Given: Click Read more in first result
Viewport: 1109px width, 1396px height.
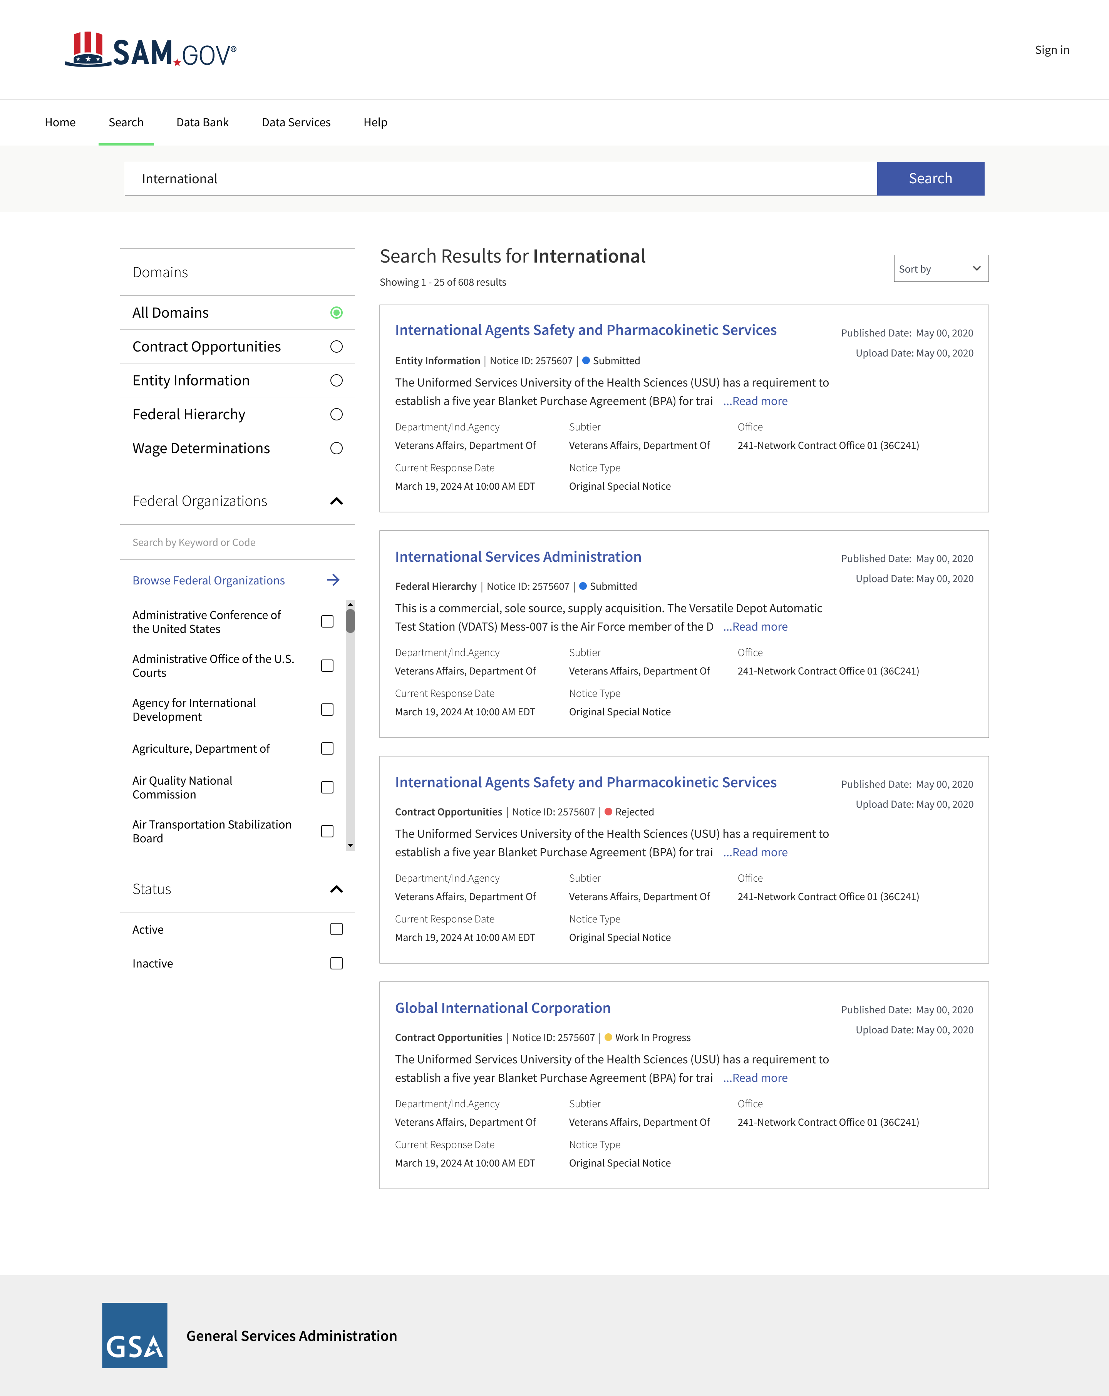Looking at the screenshot, I should pos(755,402).
